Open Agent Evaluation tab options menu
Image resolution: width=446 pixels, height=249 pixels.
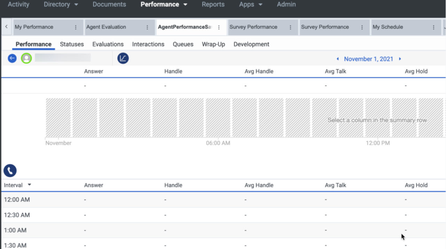pyautogui.click(x=147, y=27)
